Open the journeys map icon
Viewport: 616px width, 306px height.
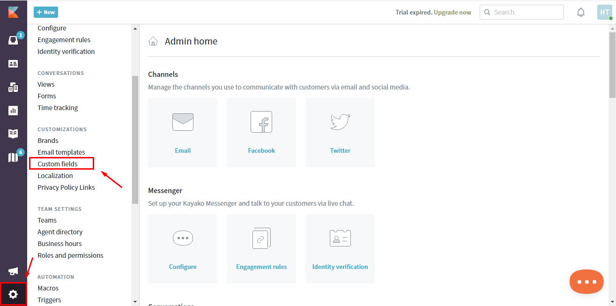(13, 157)
